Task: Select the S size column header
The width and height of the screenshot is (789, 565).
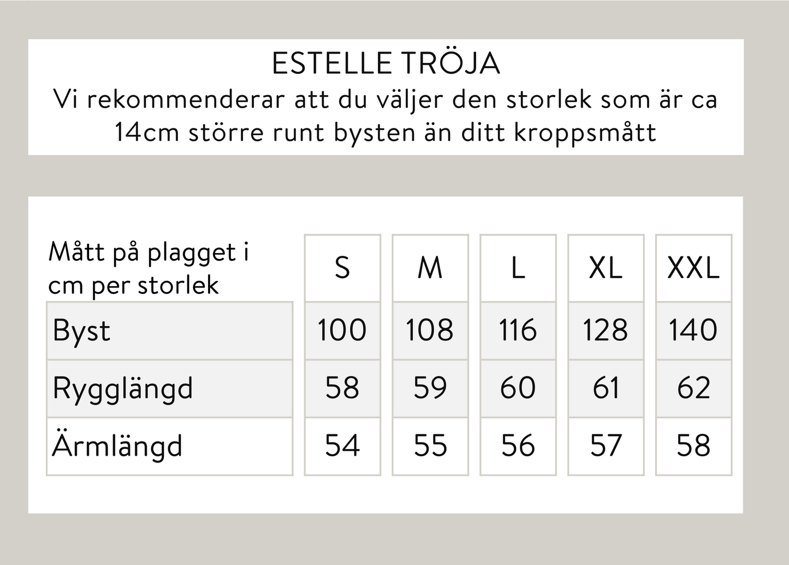Action: 342,268
